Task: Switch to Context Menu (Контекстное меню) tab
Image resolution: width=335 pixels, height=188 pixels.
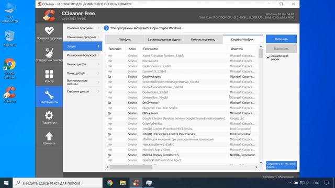Action: point(203,40)
